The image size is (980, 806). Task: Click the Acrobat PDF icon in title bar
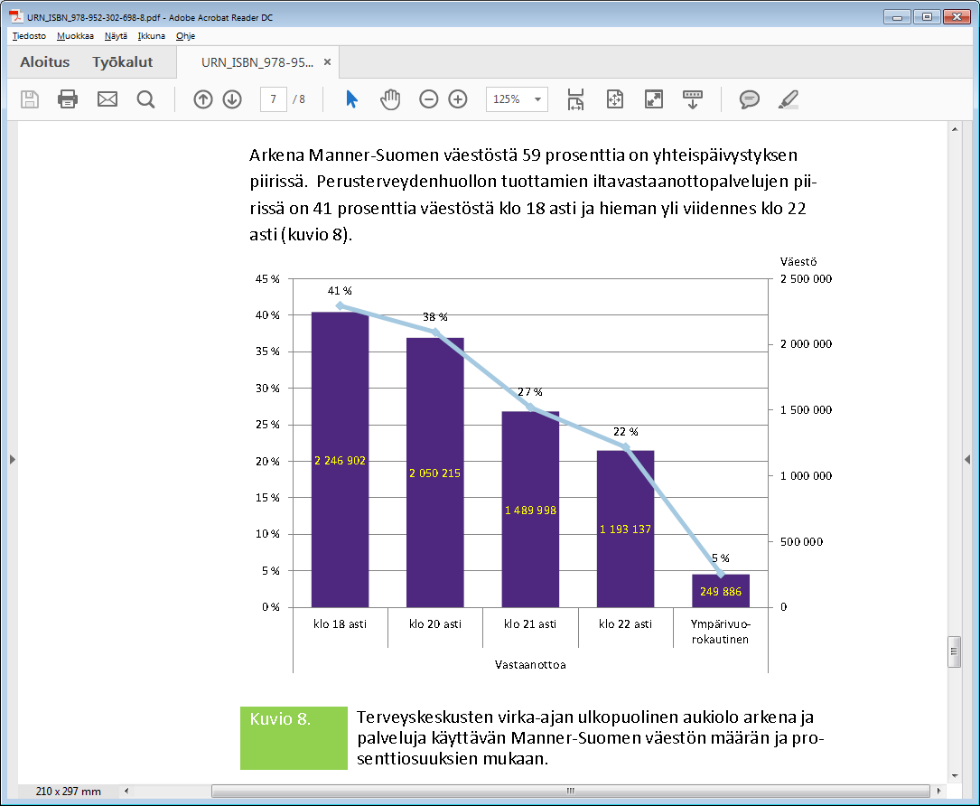(15, 17)
